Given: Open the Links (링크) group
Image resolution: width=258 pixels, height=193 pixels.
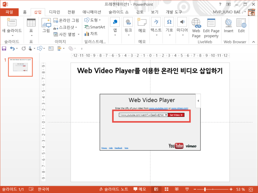Looking at the screenshot, I should click(128, 22).
